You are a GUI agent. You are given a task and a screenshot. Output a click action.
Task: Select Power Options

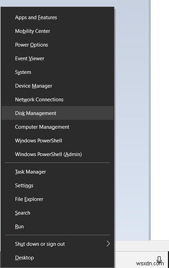tap(57, 45)
